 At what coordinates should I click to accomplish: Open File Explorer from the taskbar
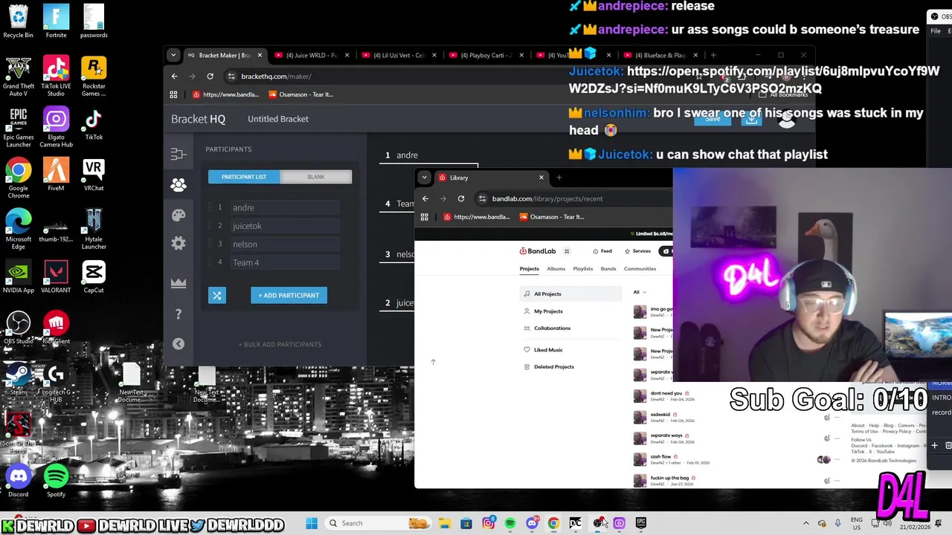pos(444,523)
